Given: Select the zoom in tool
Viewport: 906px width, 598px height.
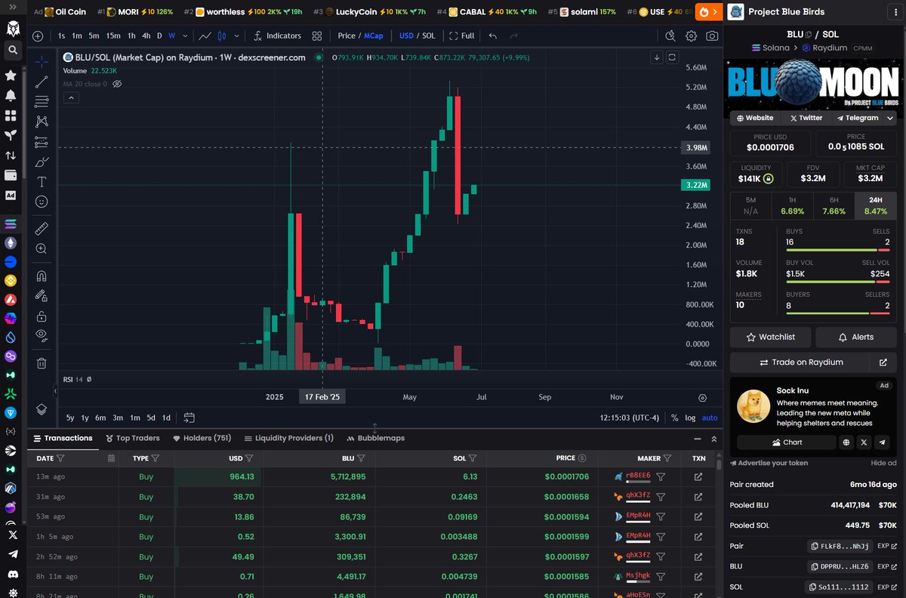Looking at the screenshot, I should pos(42,248).
